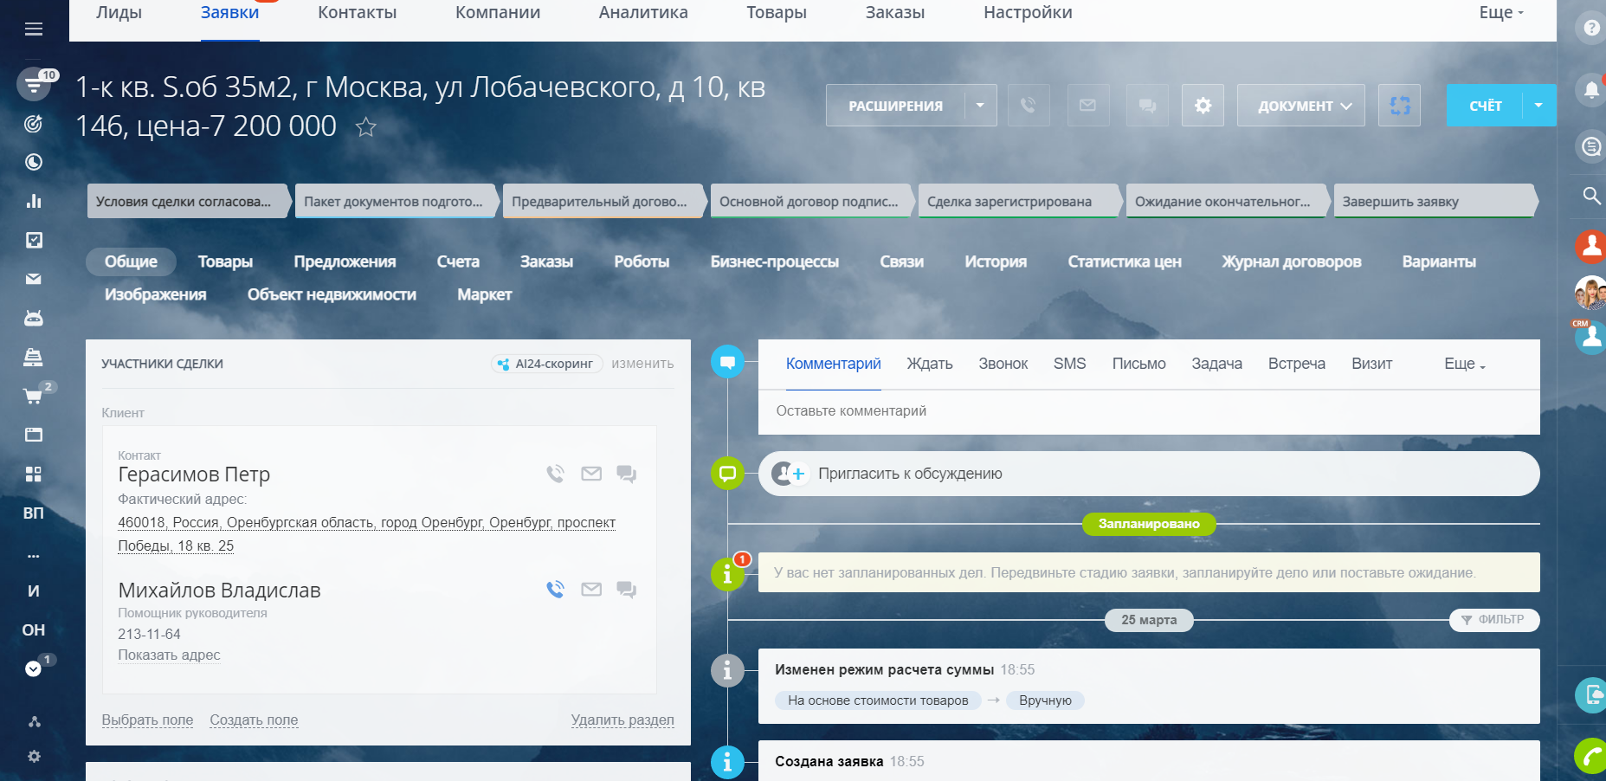The height and width of the screenshot is (781, 1606).
Task: Open contact Герасимов Петр
Action: [x=194, y=474]
